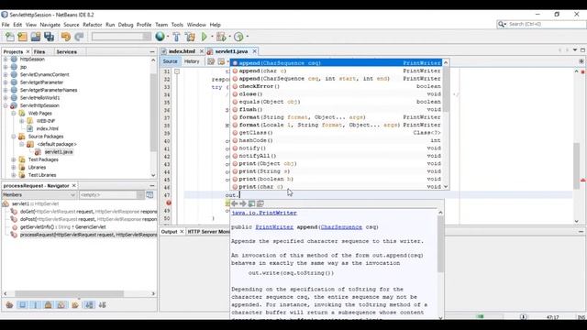Click the green Run Project icon

204,37
